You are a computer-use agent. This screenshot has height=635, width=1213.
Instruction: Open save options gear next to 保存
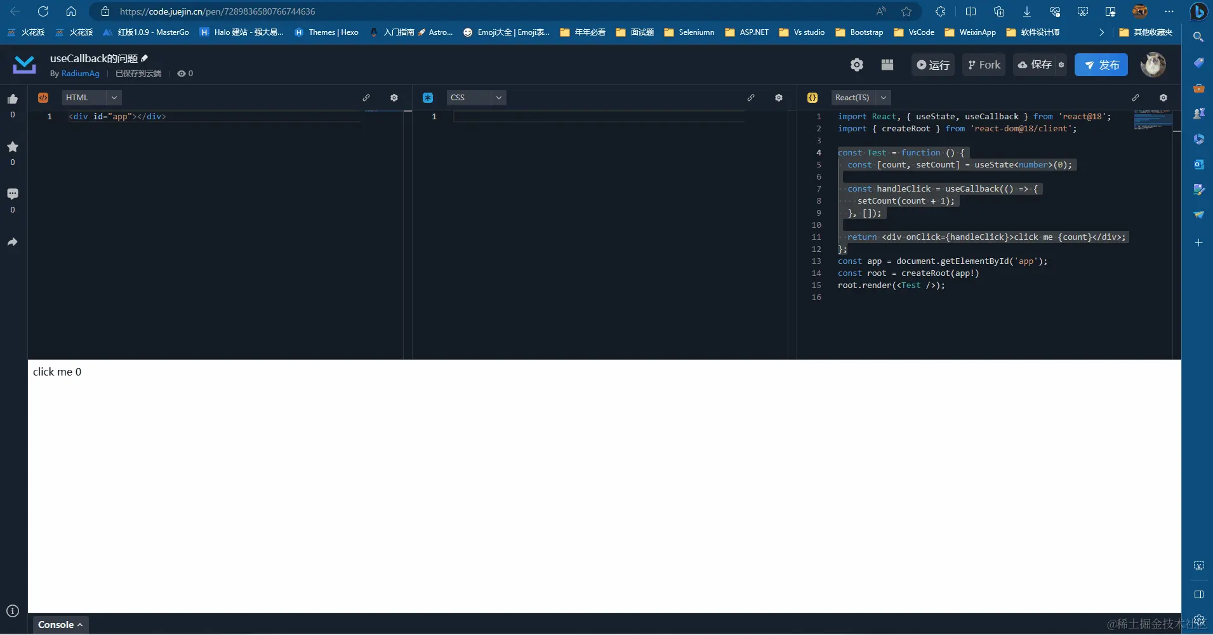pos(1061,65)
